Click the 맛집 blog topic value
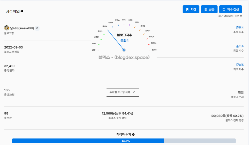The width and height of the screenshot is (249, 145). [241, 92]
